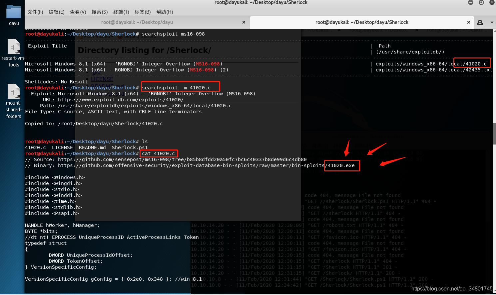Screen dimensions: 496x295
Task: Open the 标签(B) menu
Action: pyautogui.click(x=143, y=12)
